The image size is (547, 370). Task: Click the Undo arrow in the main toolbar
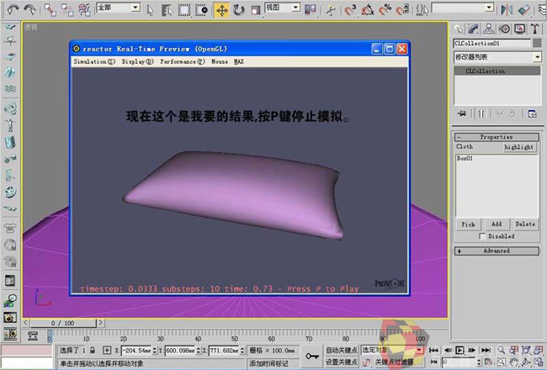13,9
